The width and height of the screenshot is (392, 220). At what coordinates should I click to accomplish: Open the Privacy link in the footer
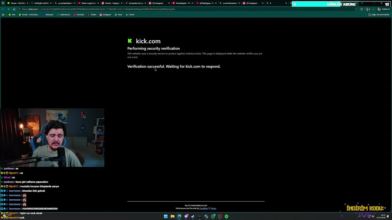[x=213, y=208]
